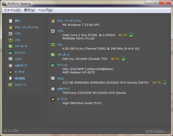
Task: Select 周辺機器 label in the sidebar
Action: [x=20, y=78]
